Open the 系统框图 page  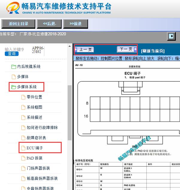point(34,107)
